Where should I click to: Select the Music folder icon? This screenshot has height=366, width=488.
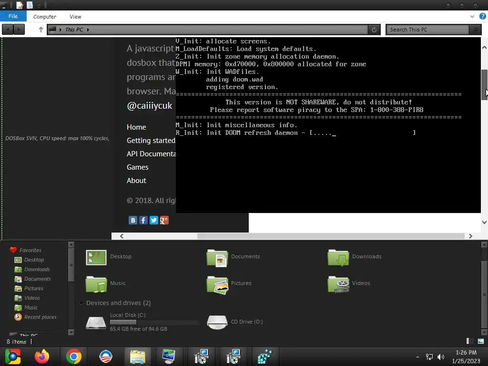pos(96,284)
